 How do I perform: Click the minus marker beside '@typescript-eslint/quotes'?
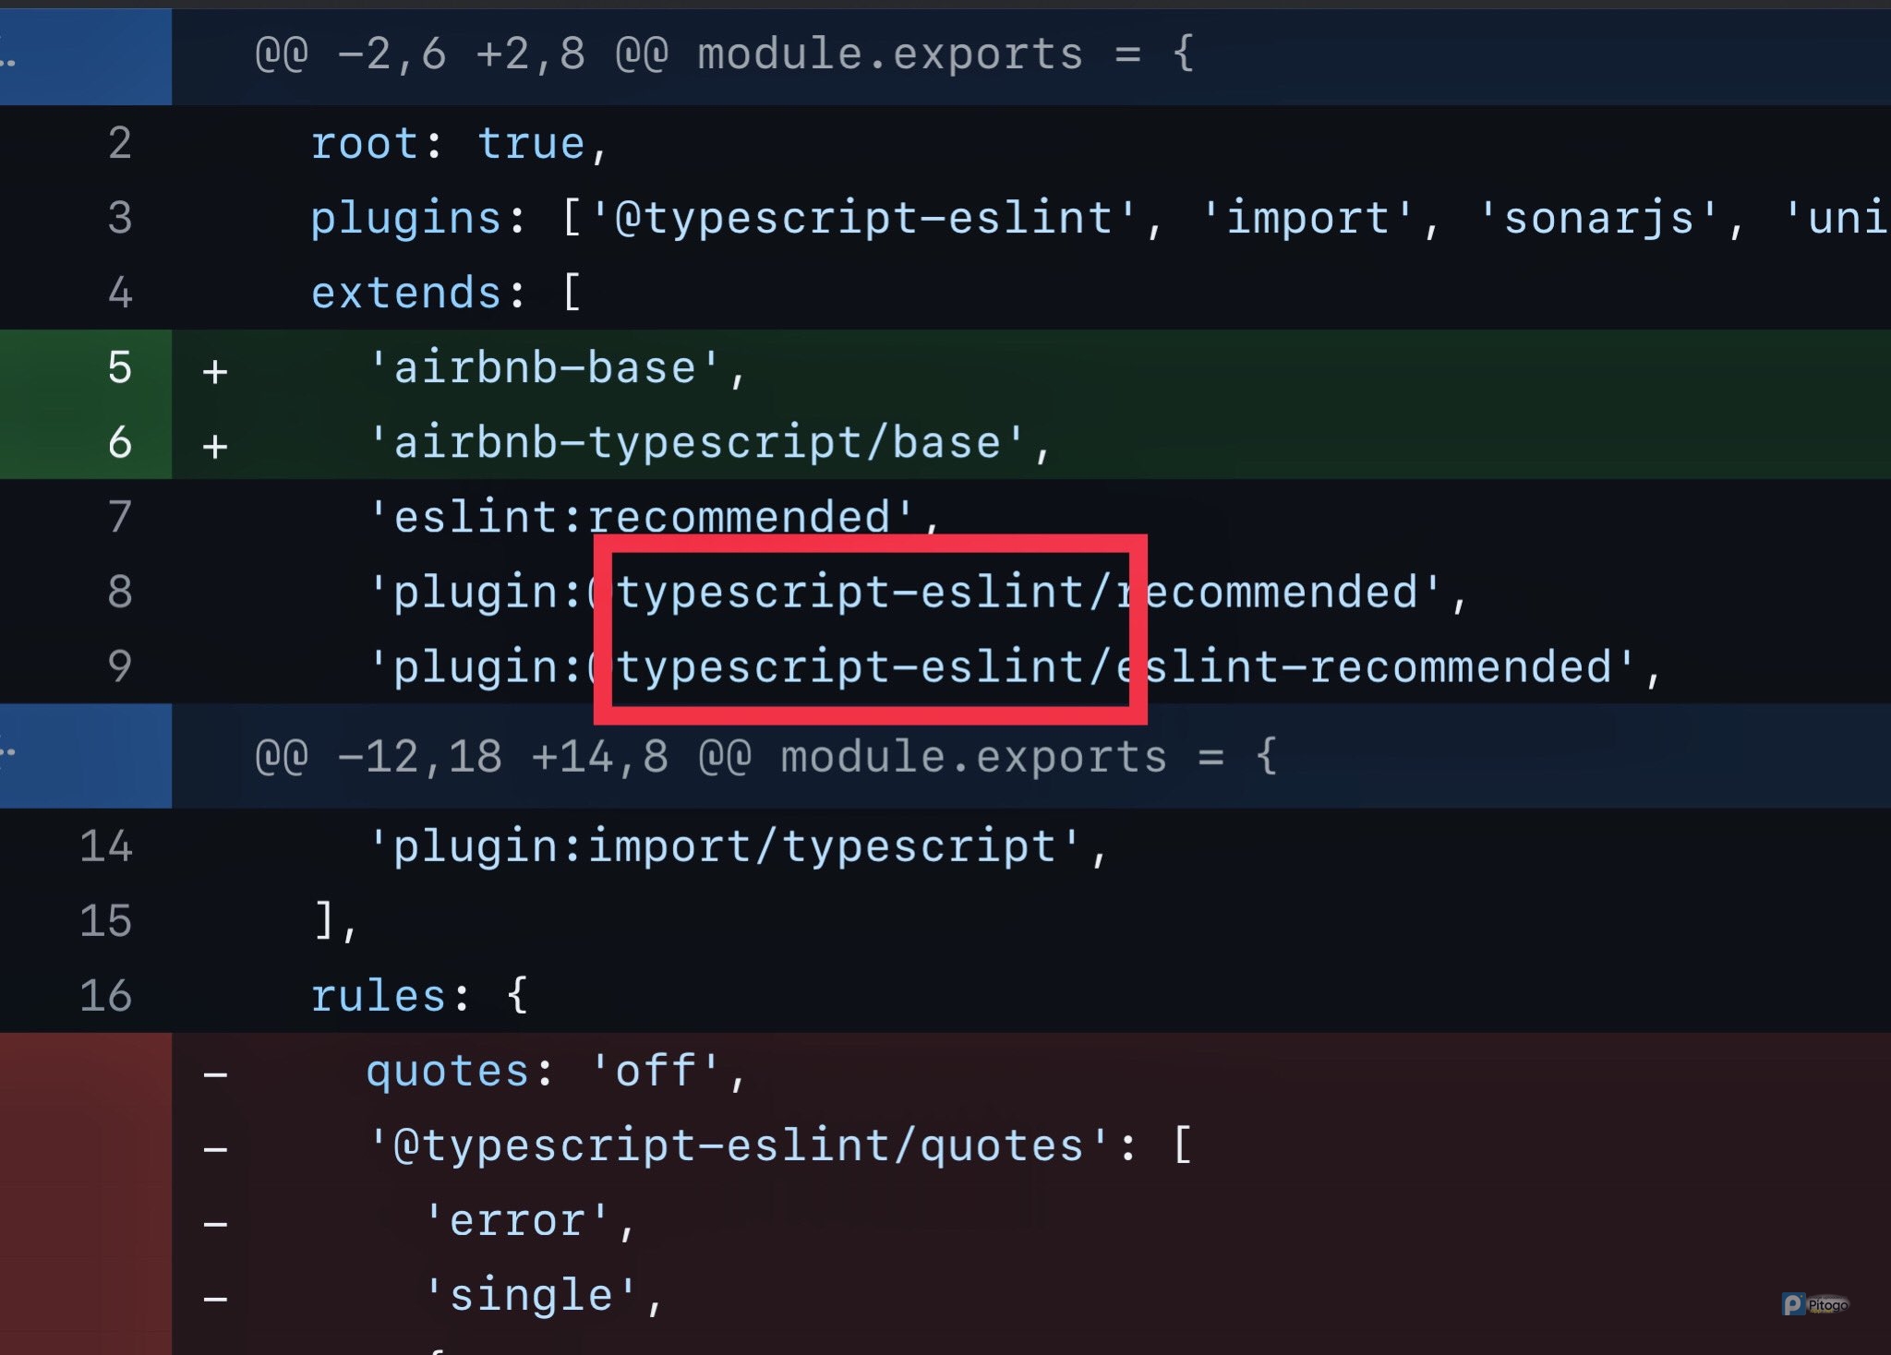pyautogui.click(x=215, y=1149)
